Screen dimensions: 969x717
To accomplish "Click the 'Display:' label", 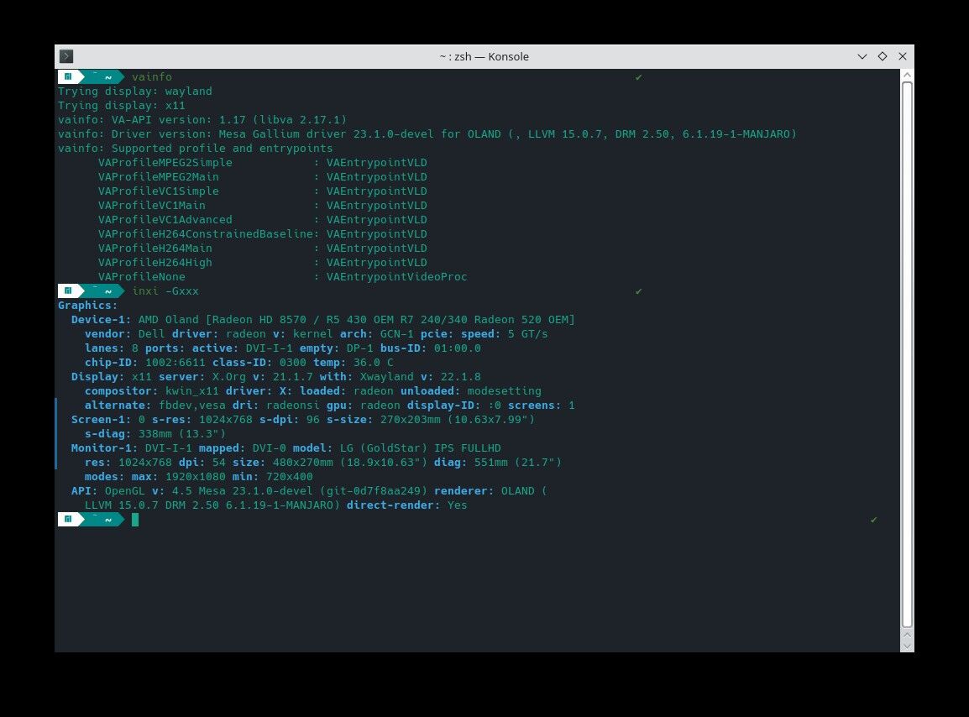I will [97, 376].
